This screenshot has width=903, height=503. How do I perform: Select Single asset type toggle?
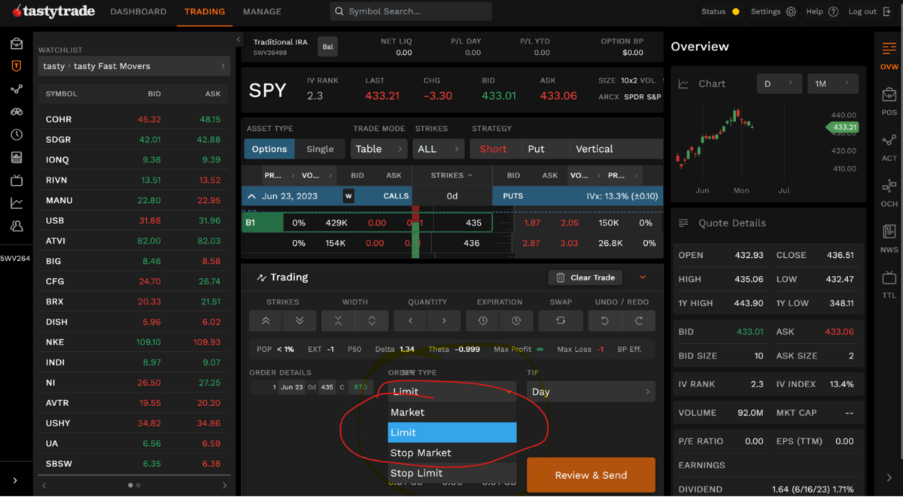click(x=320, y=149)
